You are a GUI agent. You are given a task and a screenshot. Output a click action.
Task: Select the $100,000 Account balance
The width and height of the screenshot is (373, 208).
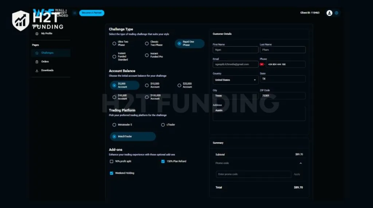tap(147, 97)
